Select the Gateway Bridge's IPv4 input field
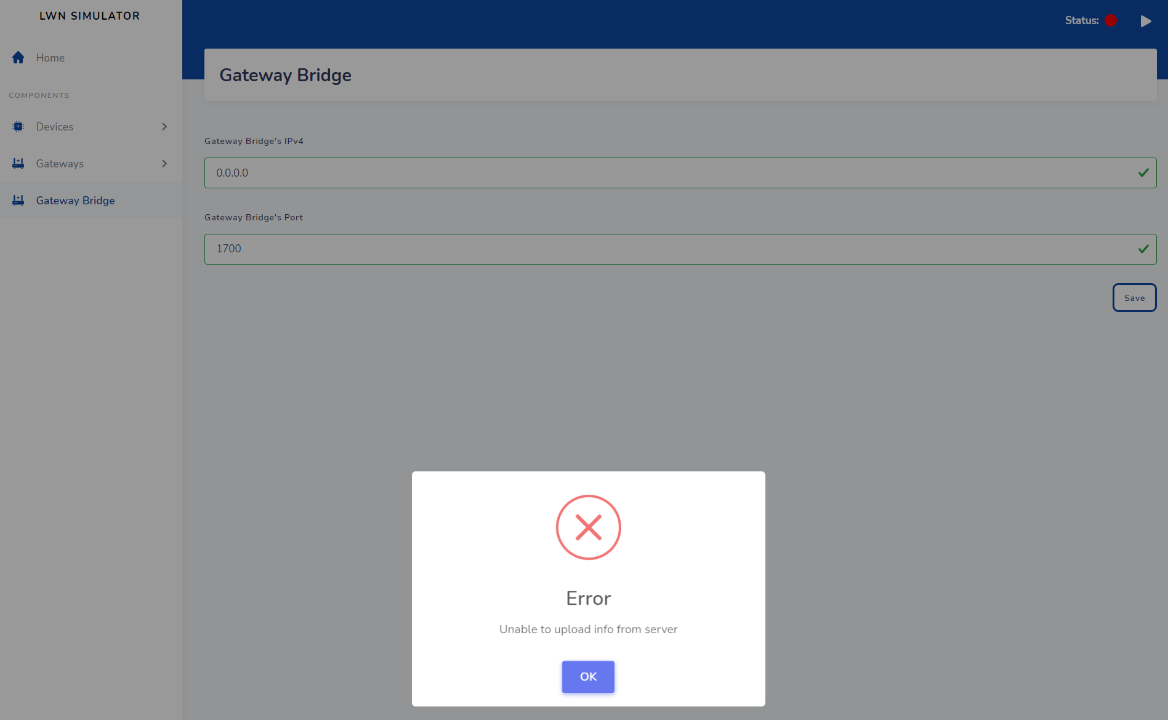1168x720 pixels. tap(677, 172)
